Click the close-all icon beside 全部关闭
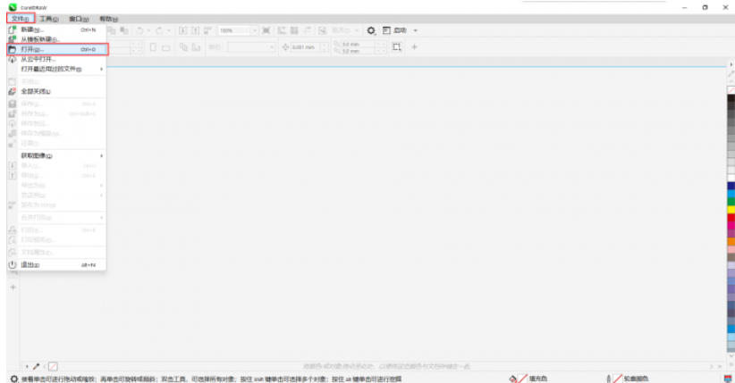The image size is (735, 383). pyautogui.click(x=13, y=91)
